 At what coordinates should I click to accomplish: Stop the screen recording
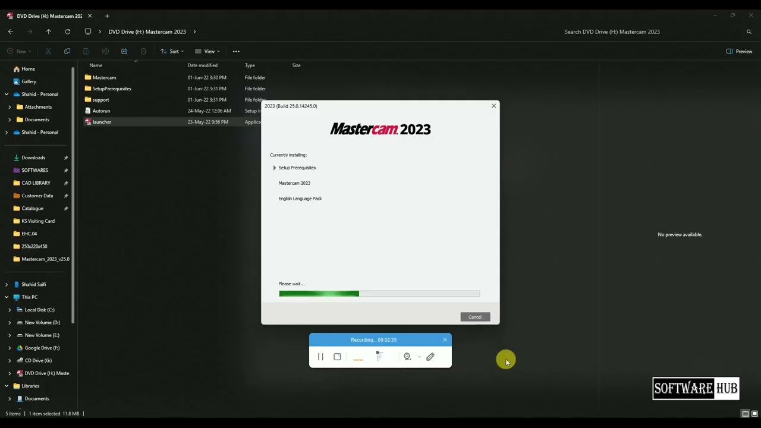(337, 357)
